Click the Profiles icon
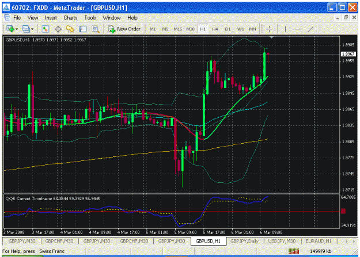The image size is (360, 257). point(26,29)
